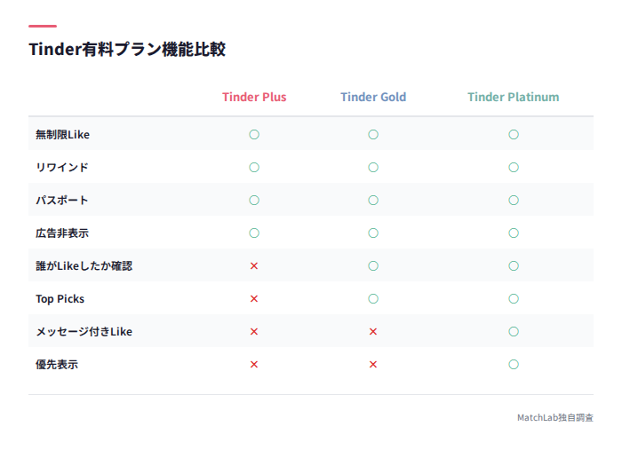Click the Tinder Gold column header
This screenshot has width=622, height=458.
[373, 97]
